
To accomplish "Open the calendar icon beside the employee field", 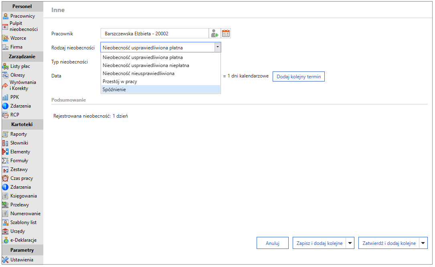I will tap(226, 34).
